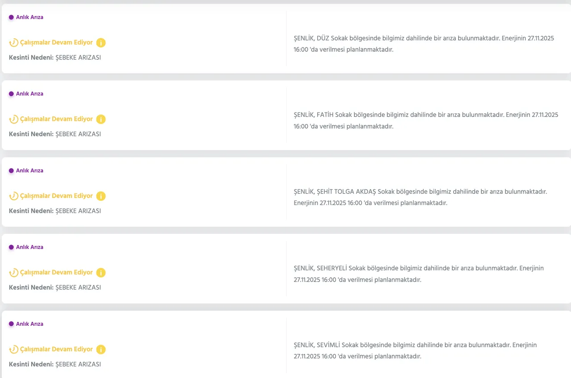Click the info icon in the FATİH Sokak card
This screenshot has height=378, width=571.
tap(101, 119)
